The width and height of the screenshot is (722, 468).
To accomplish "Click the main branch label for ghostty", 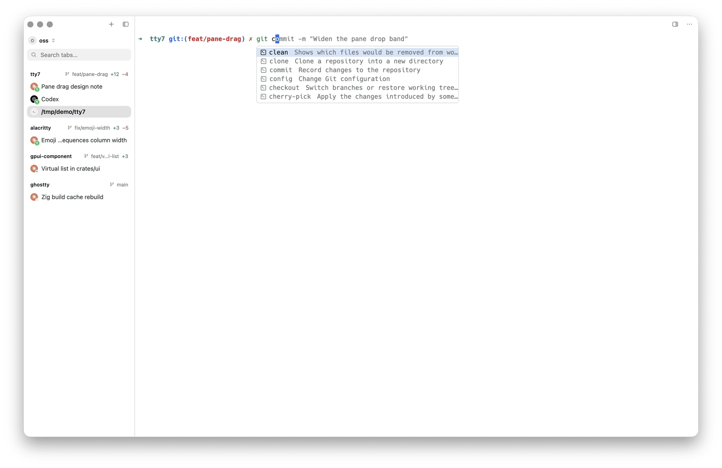I will click(x=122, y=185).
